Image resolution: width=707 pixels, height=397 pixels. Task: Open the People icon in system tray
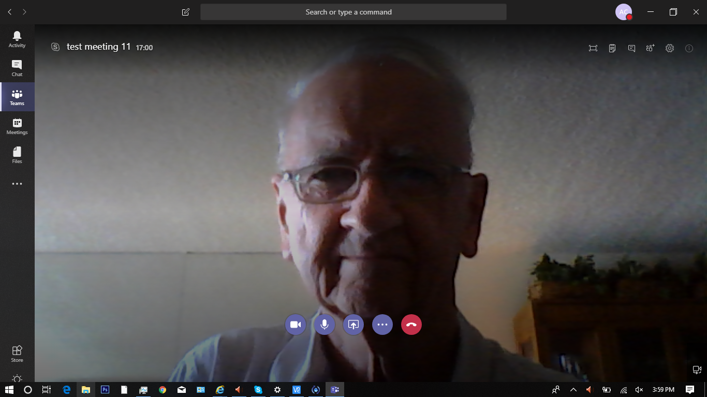tap(556, 390)
